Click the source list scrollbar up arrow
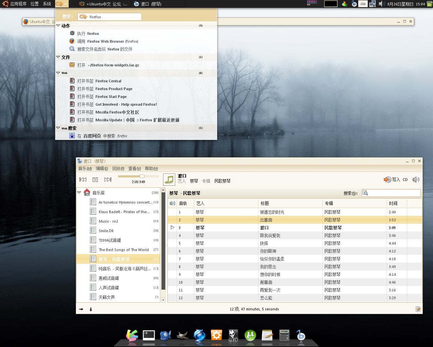 click(163, 190)
